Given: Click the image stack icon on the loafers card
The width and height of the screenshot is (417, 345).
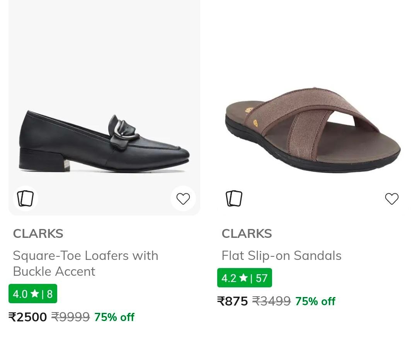Looking at the screenshot, I should tap(26, 198).
